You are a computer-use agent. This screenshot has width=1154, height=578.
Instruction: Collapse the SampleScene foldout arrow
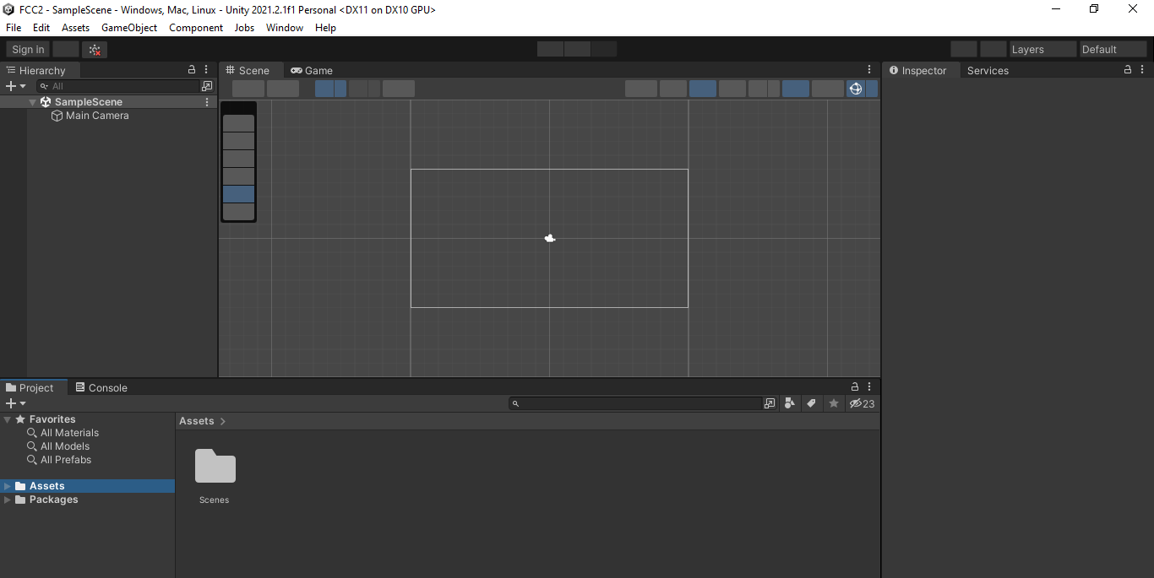(33, 102)
